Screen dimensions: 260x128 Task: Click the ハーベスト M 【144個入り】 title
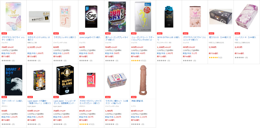[x=246, y=39]
